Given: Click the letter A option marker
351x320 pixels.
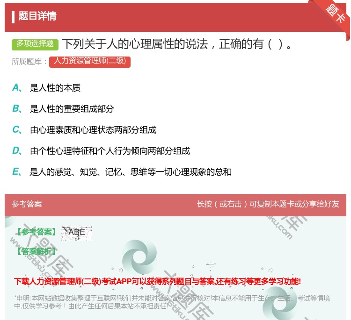Looking at the screenshot, I should pos(17,88).
